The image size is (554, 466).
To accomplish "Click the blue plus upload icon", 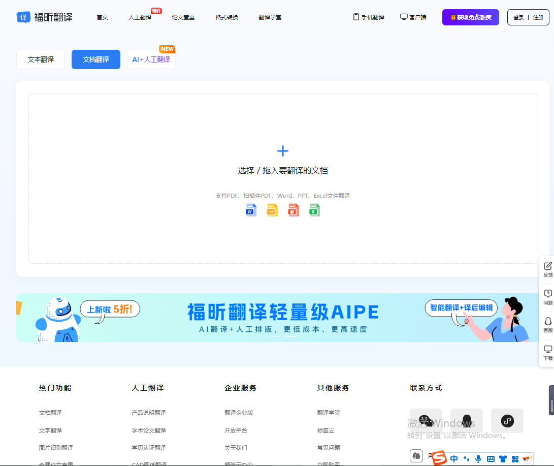I will tap(283, 151).
